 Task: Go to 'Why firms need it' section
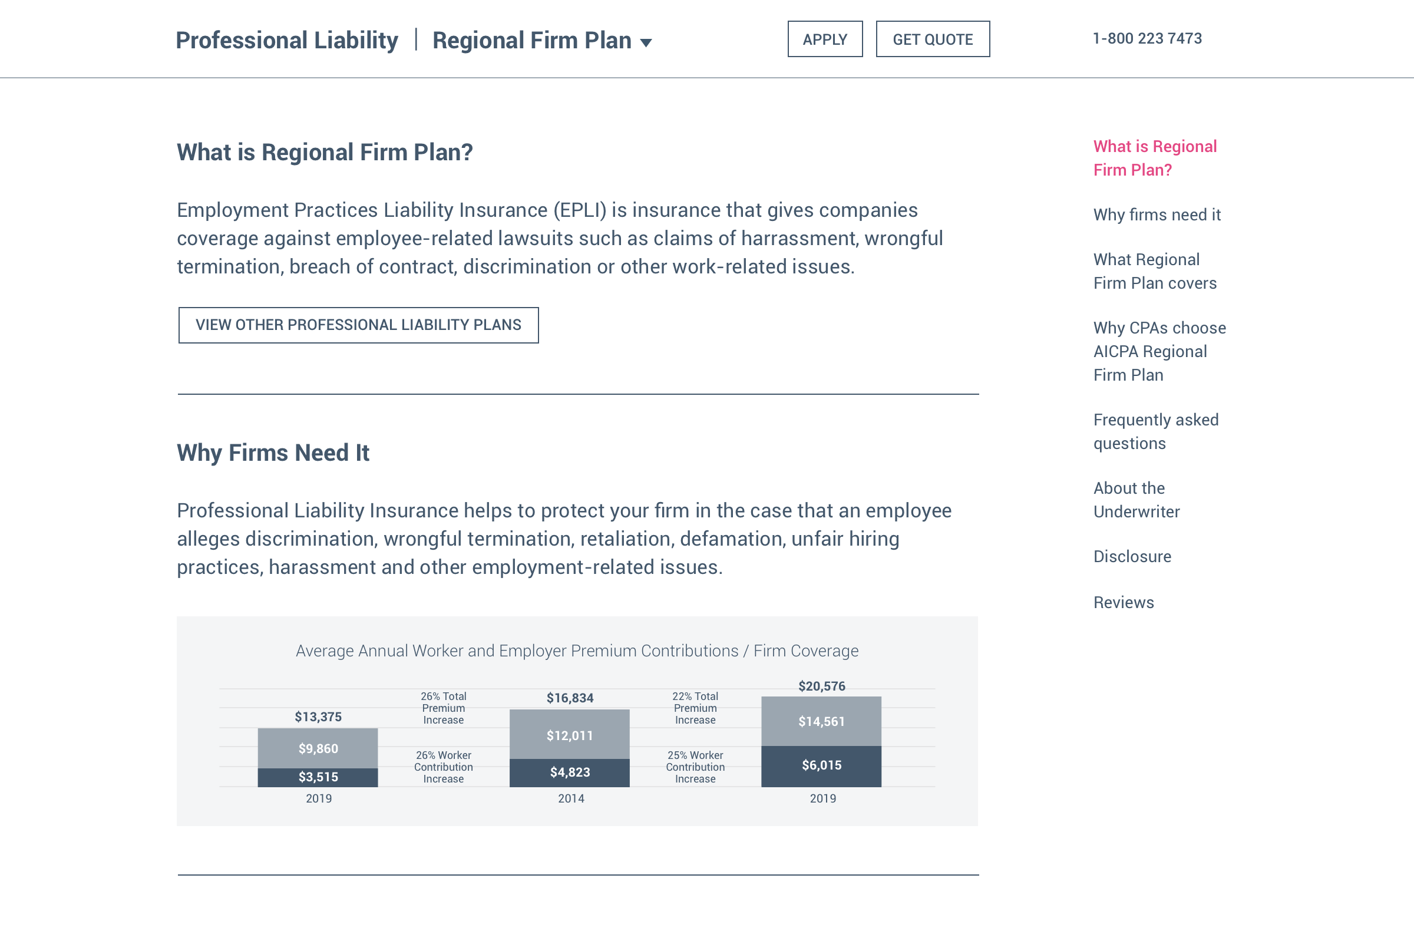[1156, 214]
